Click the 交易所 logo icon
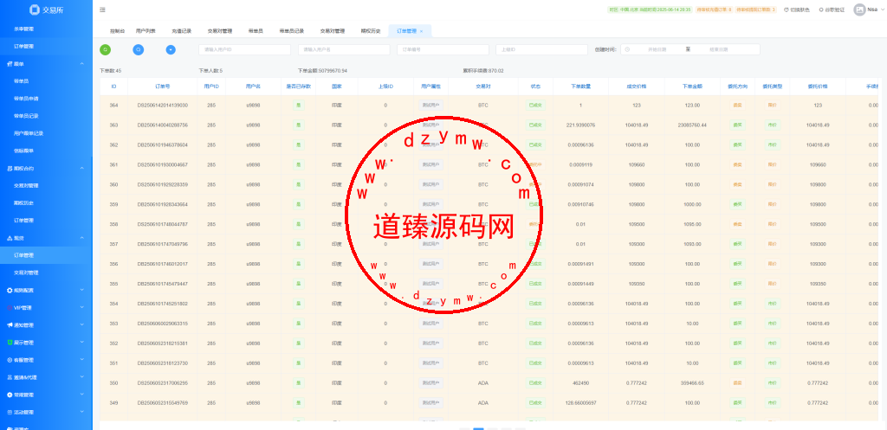This screenshot has height=430, width=887. (x=35, y=10)
